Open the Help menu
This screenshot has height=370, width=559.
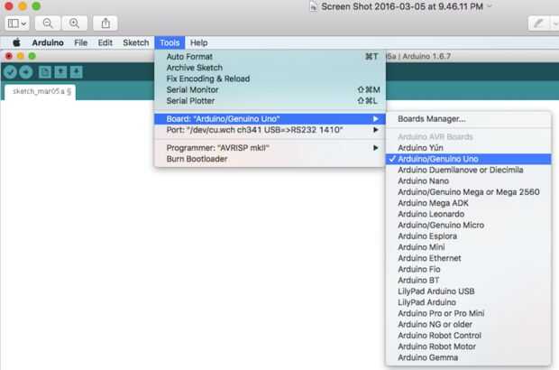(x=199, y=42)
